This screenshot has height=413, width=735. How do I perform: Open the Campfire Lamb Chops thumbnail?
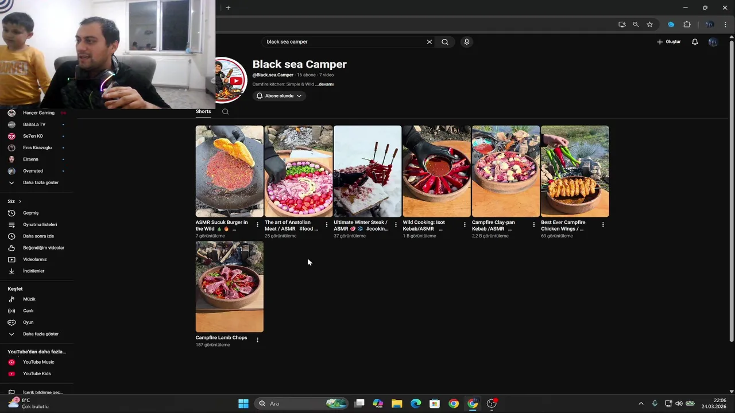click(x=229, y=286)
